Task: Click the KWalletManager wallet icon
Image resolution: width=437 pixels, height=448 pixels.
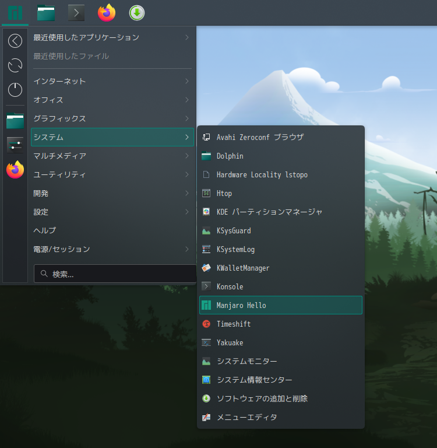Action: tap(206, 268)
